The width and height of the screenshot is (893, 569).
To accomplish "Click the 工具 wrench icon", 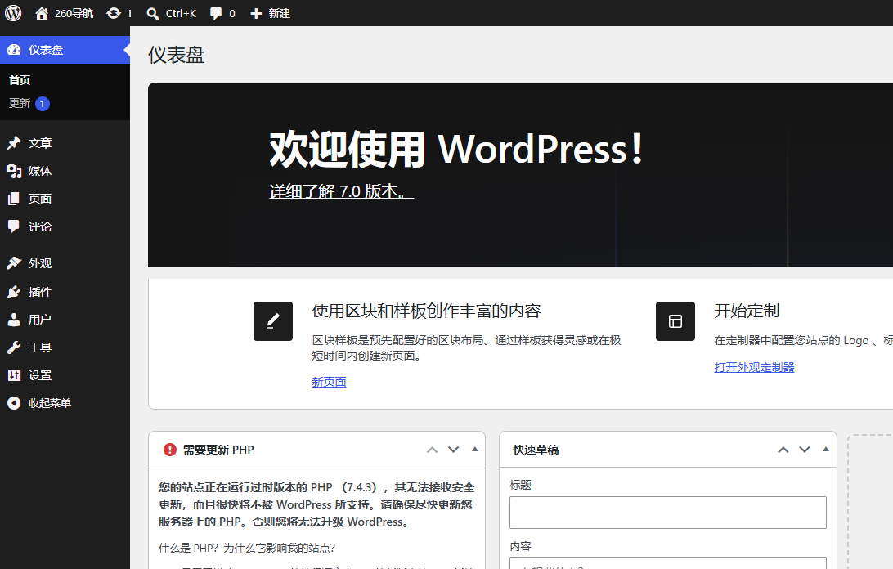I will [x=14, y=347].
